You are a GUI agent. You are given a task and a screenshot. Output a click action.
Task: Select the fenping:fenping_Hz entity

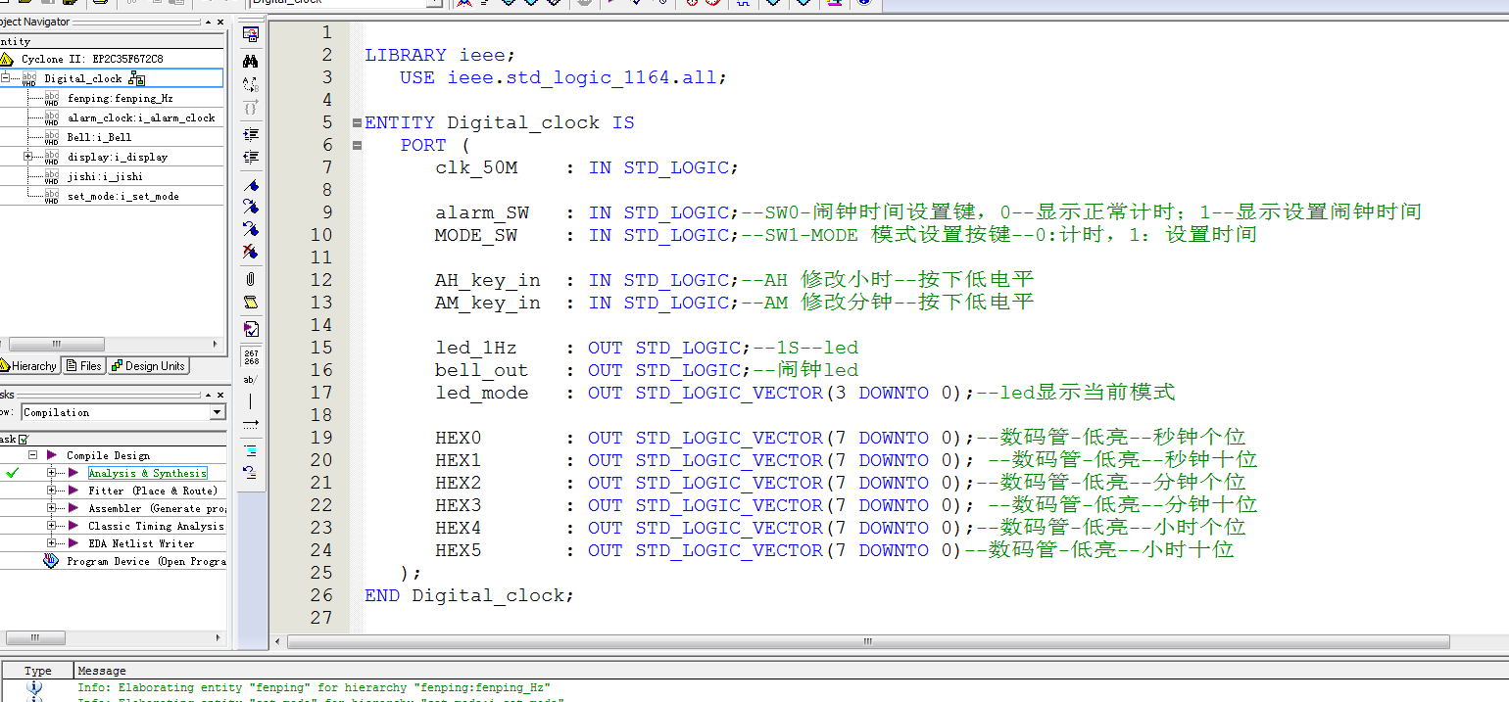pyautogui.click(x=120, y=98)
